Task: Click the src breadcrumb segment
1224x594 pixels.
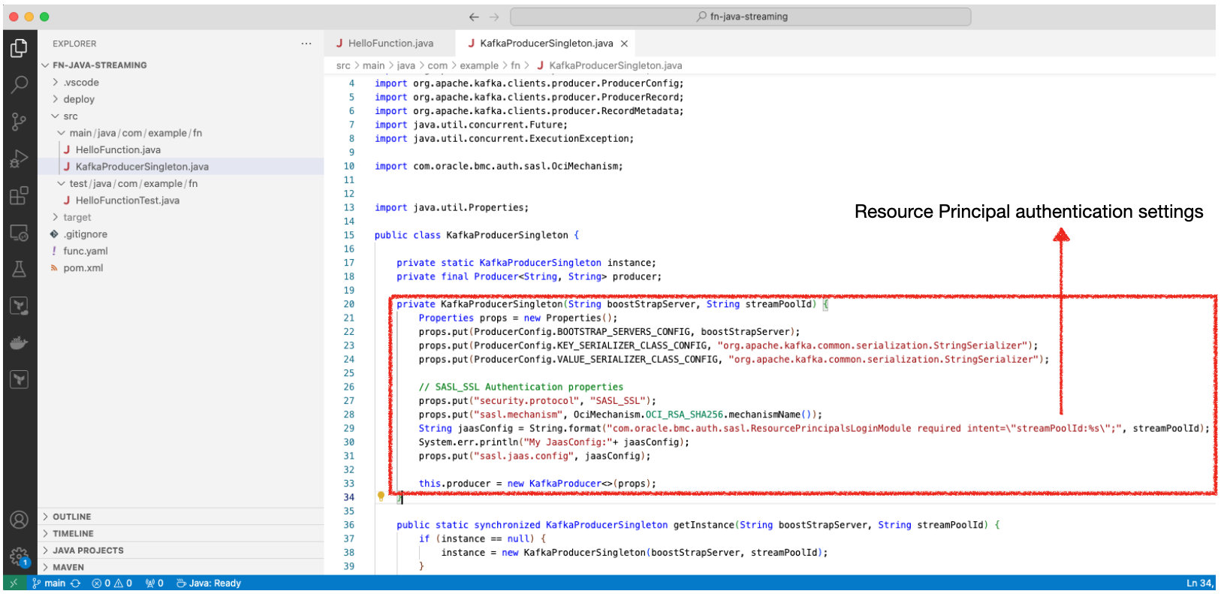Action: 343,66
